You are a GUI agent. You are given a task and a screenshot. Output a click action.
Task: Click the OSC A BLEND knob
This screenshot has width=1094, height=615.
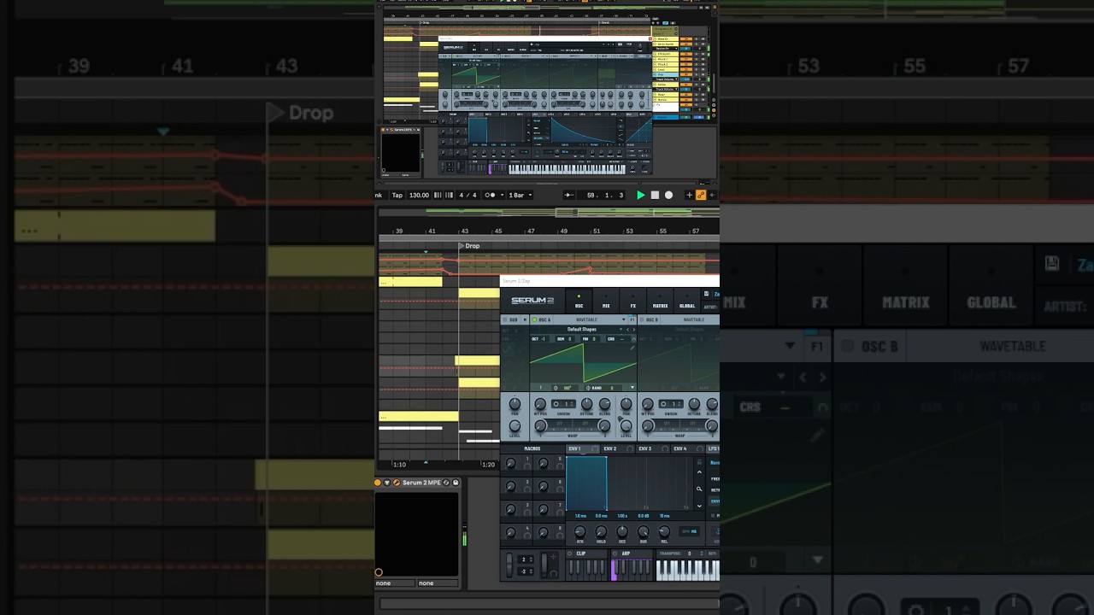(605, 404)
